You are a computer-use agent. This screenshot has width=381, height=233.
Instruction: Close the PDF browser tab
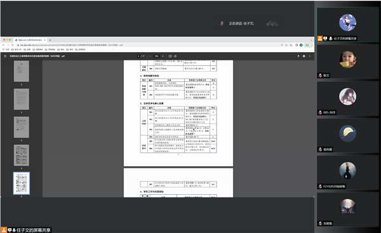[x=45, y=40]
